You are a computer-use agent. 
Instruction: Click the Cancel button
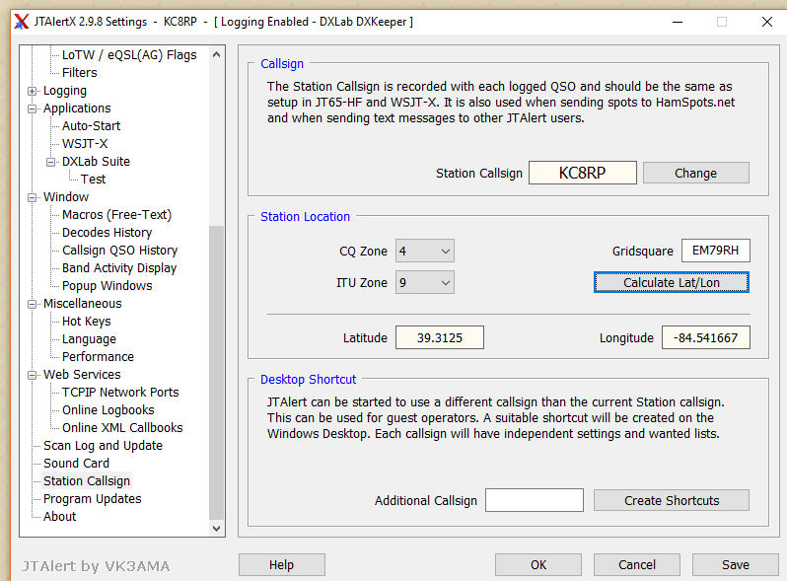pyautogui.click(x=636, y=565)
